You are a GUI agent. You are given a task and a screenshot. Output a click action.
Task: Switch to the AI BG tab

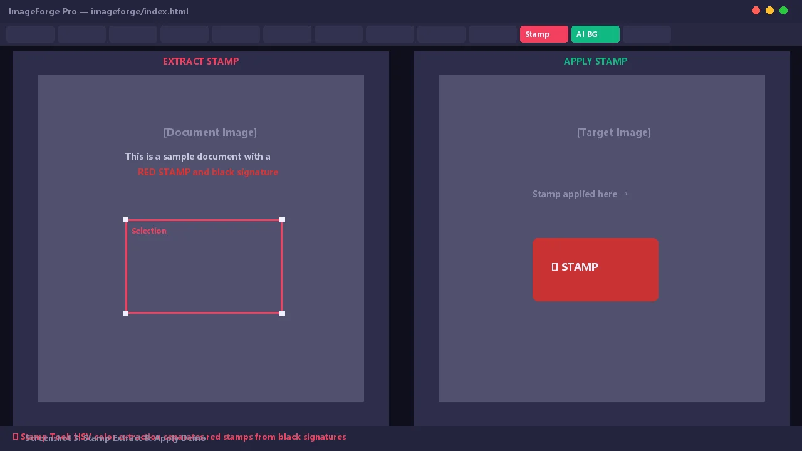tap(595, 34)
